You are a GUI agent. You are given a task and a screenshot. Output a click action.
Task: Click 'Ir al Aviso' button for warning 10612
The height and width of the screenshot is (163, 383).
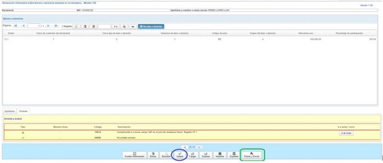coord(346,133)
